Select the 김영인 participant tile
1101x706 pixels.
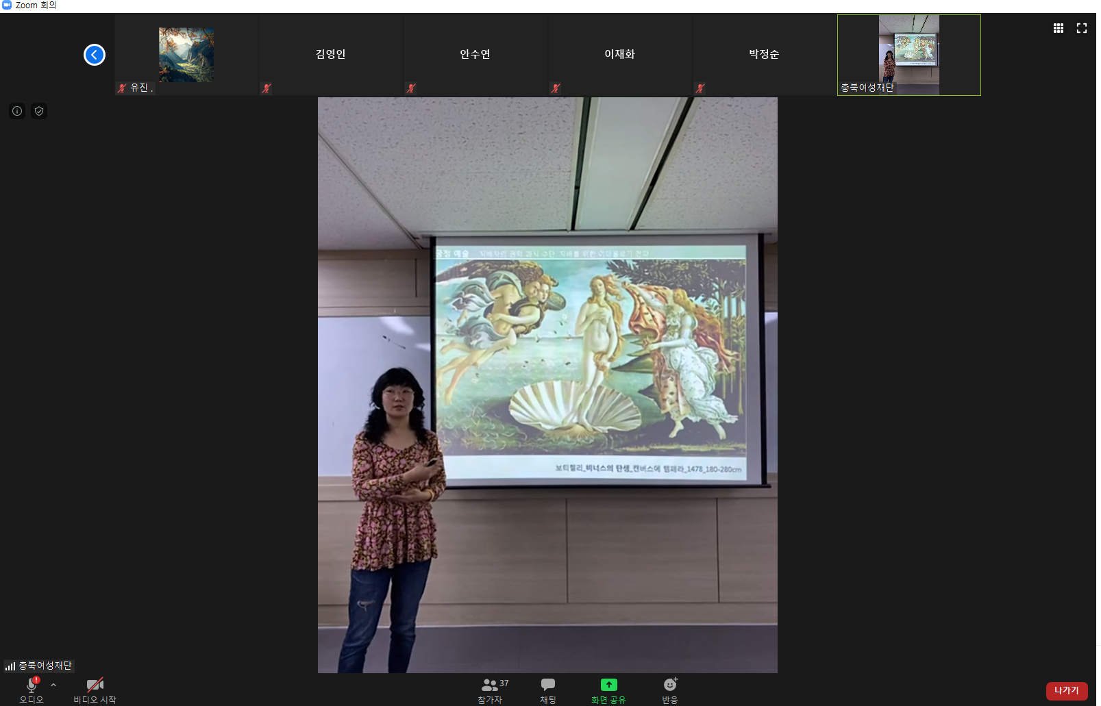331,55
